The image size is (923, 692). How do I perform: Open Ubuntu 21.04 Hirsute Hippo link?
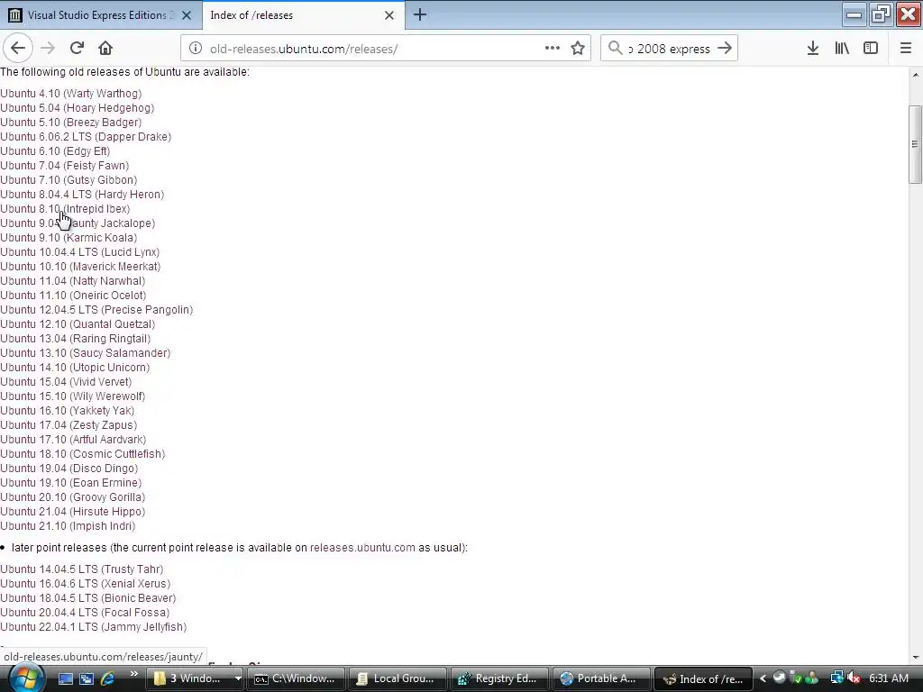[72, 512]
